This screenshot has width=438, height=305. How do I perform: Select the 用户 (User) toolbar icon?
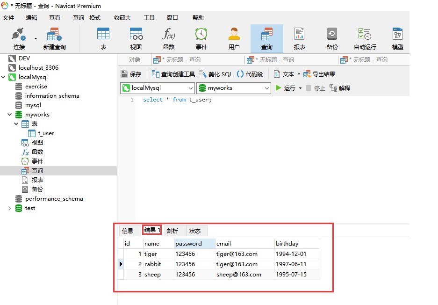[234, 38]
